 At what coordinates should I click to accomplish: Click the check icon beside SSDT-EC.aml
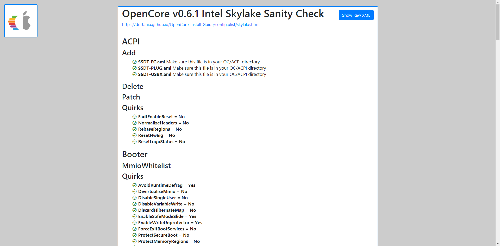[134, 62]
